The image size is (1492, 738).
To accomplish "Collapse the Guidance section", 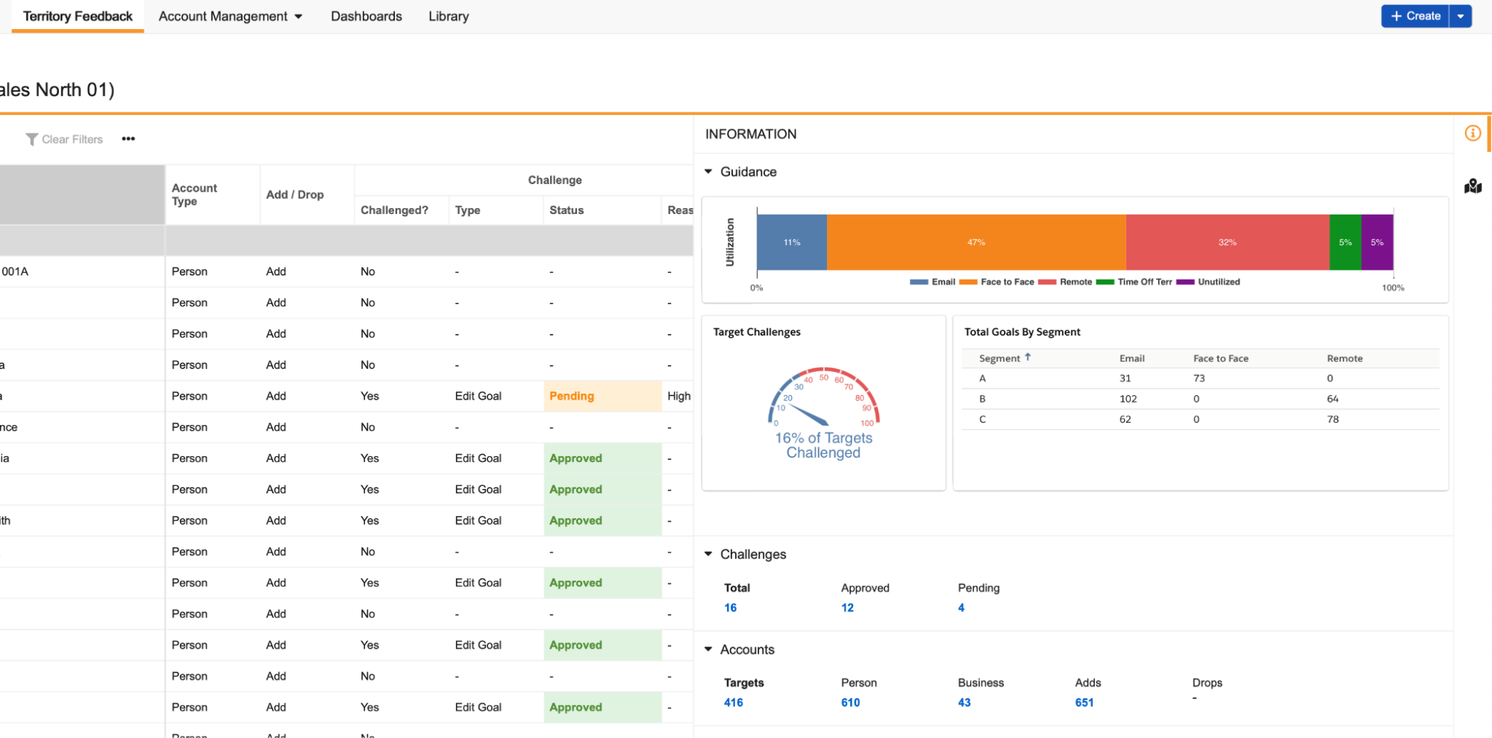I will (x=708, y=172).
